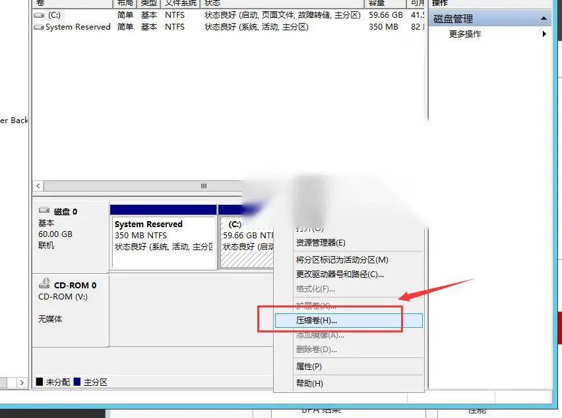Screen dimensions: 562x418
Task: Click the CD-ROM 0 label
Action: point(75,285)
